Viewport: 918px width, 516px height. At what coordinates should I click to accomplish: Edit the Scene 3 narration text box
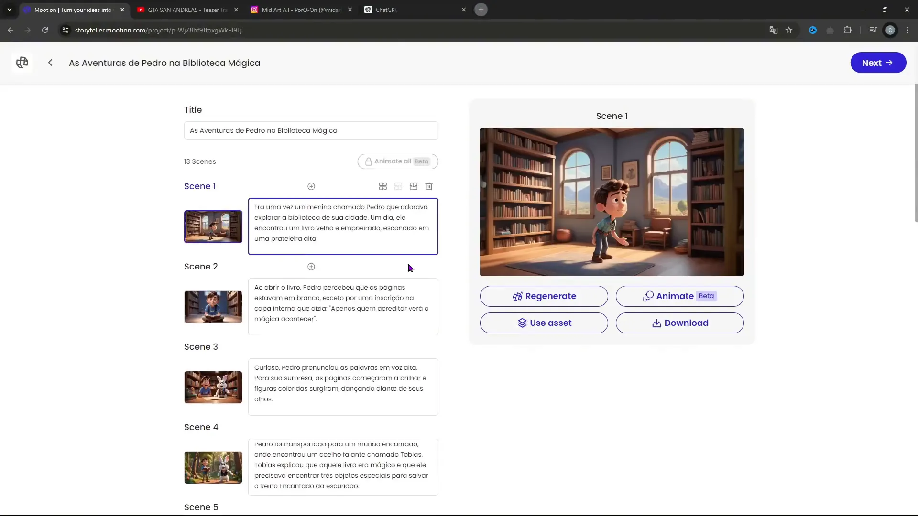(x=343, y=387)
